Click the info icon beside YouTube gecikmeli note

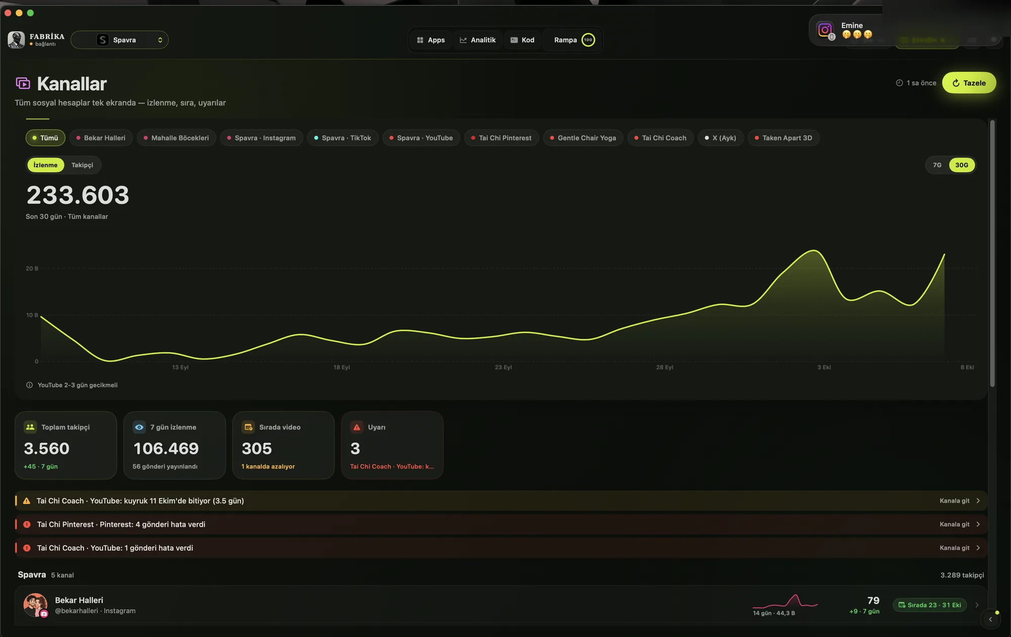click(x=29, y=385)
